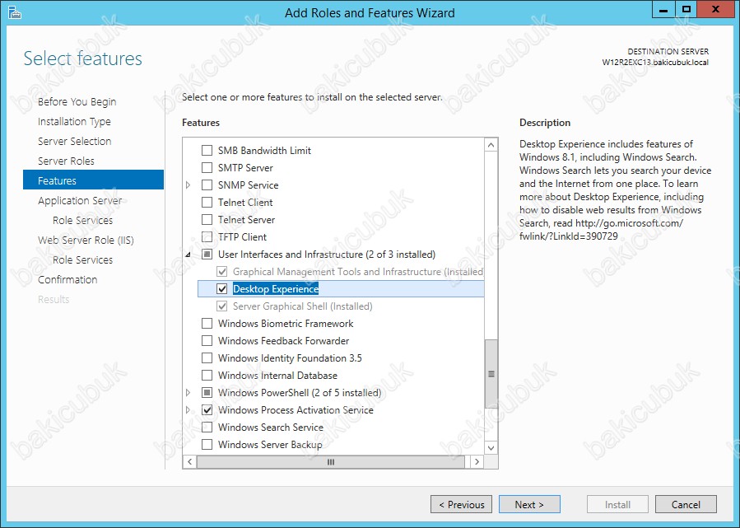Open the Application Server step
This screenshot has height=528, width=740.
(x=80, y=201)
